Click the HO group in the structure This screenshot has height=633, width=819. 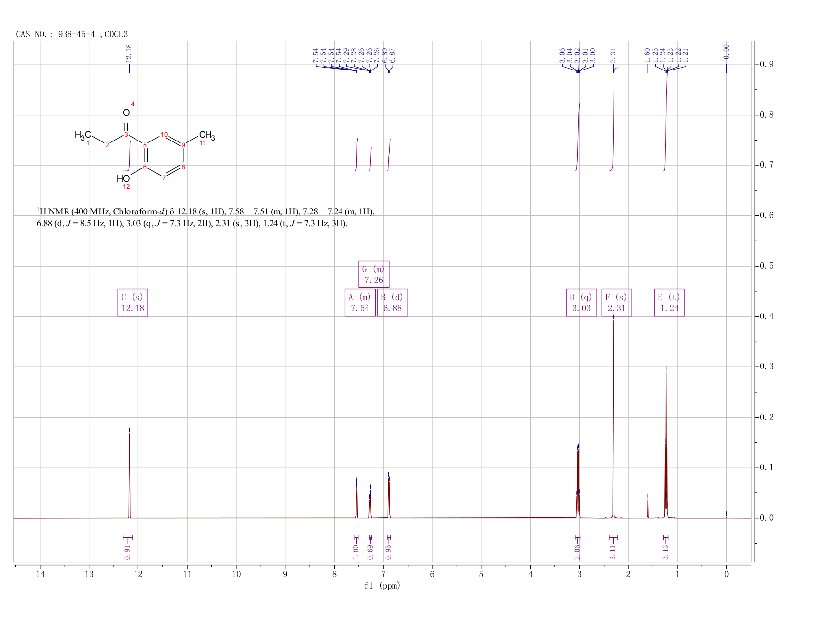tap(123, 178)
